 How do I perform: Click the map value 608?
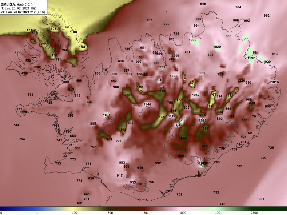(243, 137)
